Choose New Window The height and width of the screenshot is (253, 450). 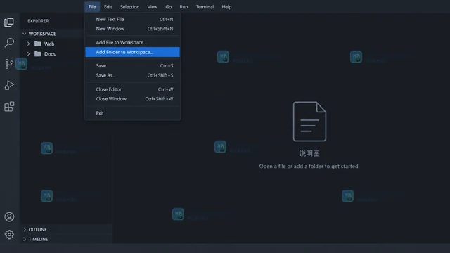tap(133, 29)
